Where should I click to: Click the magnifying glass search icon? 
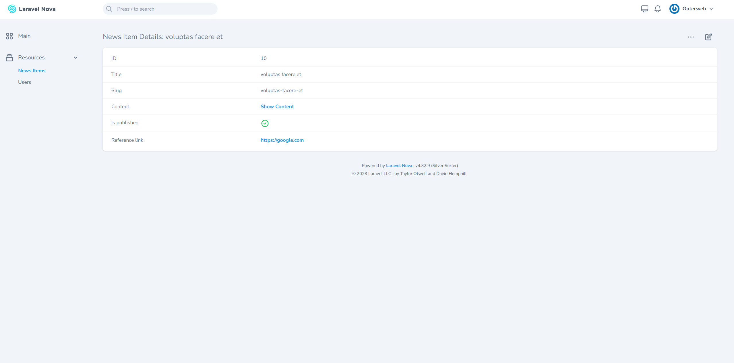click(x=109, y=9)
